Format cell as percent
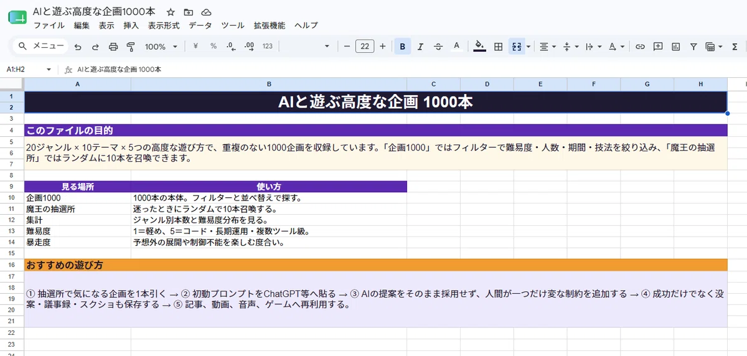The image size is (747, 356). [214, 46]
